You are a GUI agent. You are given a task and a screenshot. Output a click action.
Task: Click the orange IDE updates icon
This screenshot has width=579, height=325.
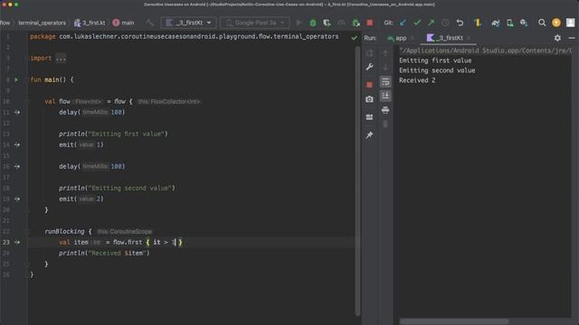pyautogui.click(x=556, y=23)
